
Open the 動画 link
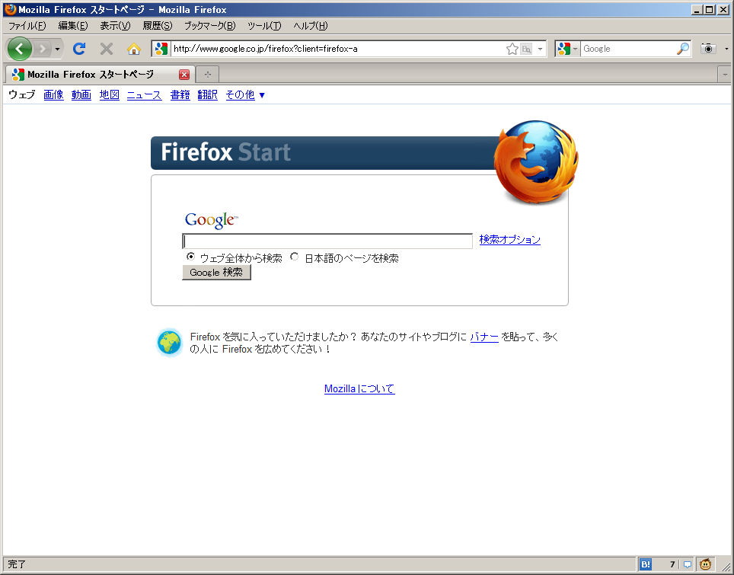tap(81, 94)
